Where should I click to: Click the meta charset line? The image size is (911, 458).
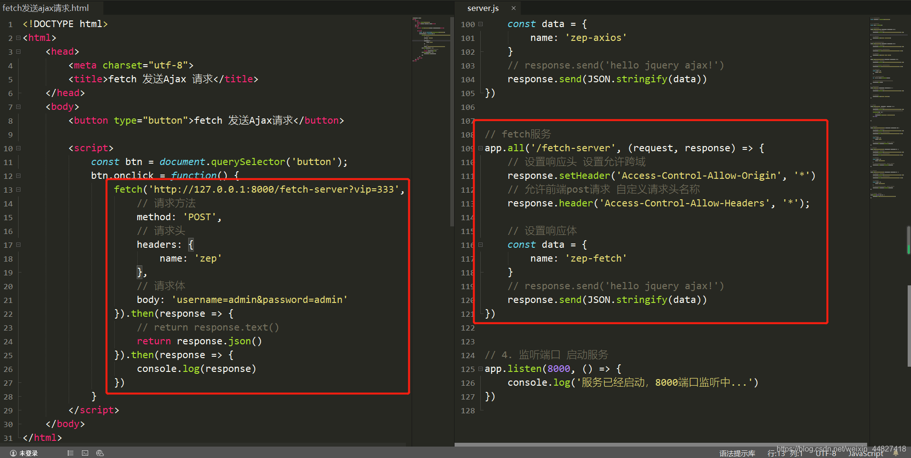click(131, 65)
